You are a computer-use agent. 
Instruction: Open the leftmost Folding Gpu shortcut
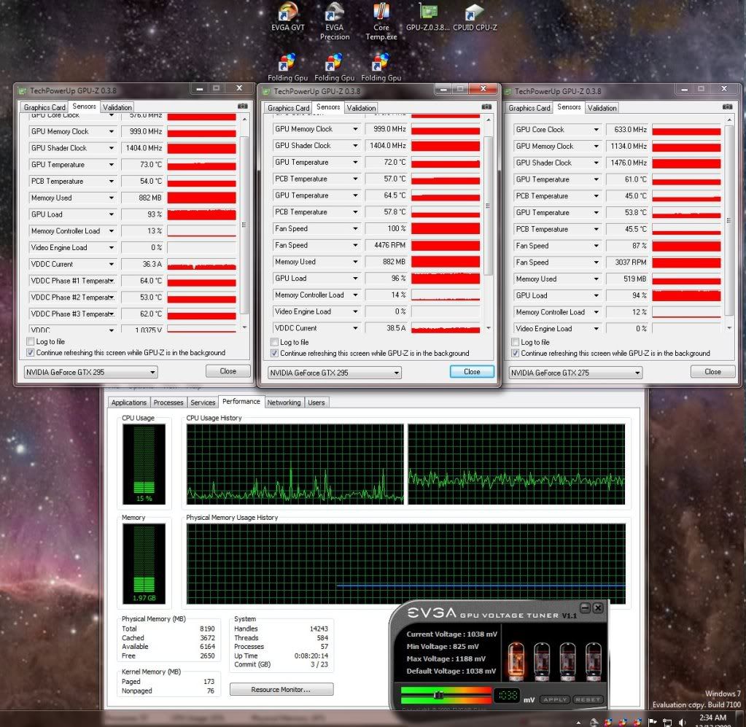click(290, 63)
